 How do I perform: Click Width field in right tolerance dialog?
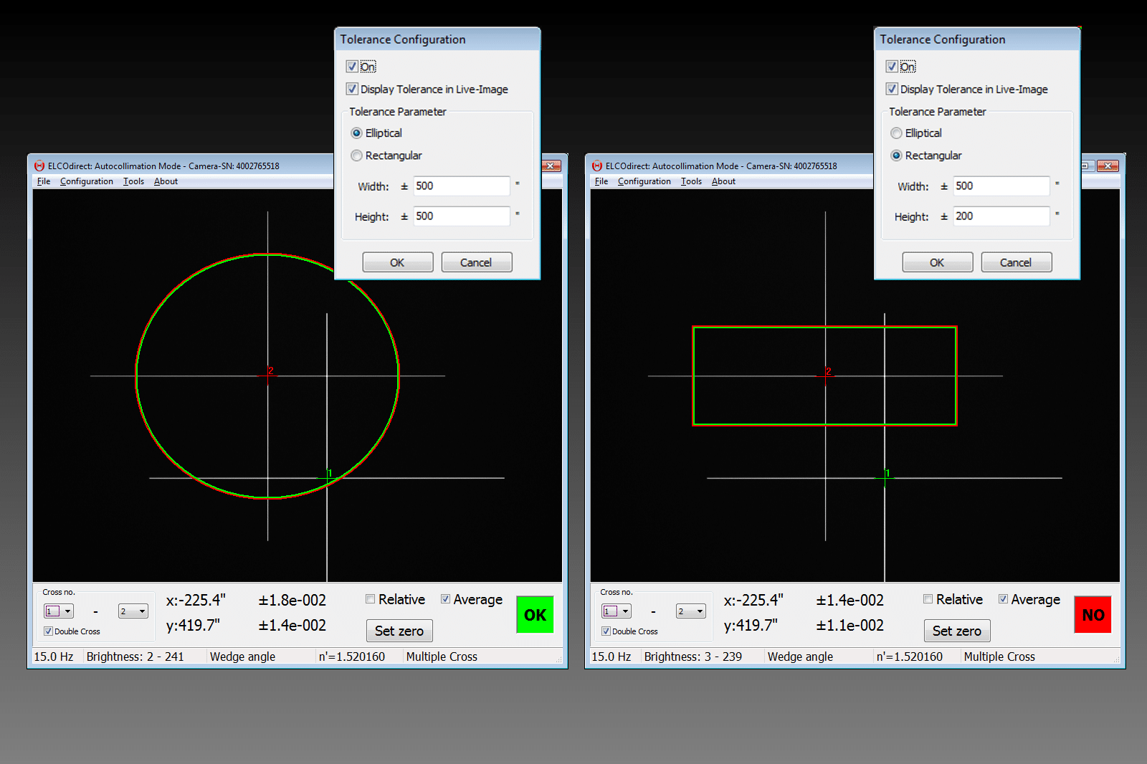(1001, 186)
